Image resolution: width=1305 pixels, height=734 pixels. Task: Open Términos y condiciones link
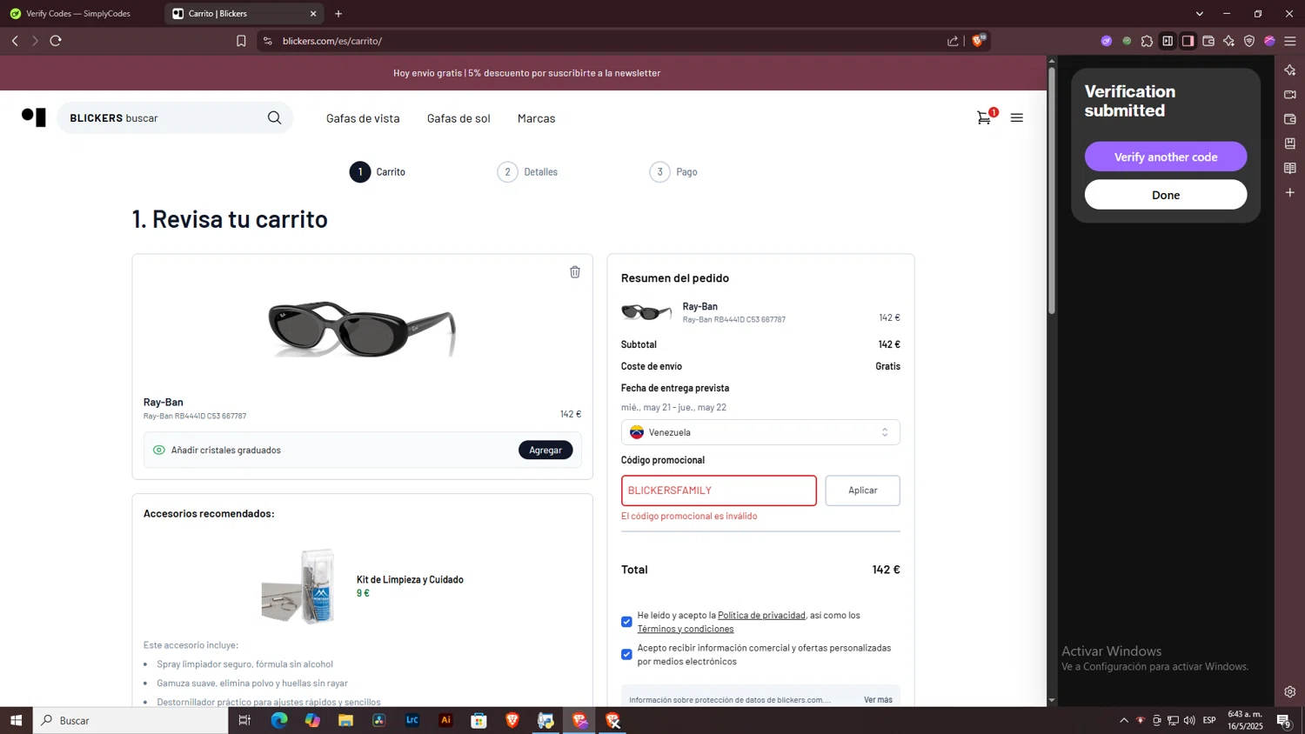[x=686, y=629]
